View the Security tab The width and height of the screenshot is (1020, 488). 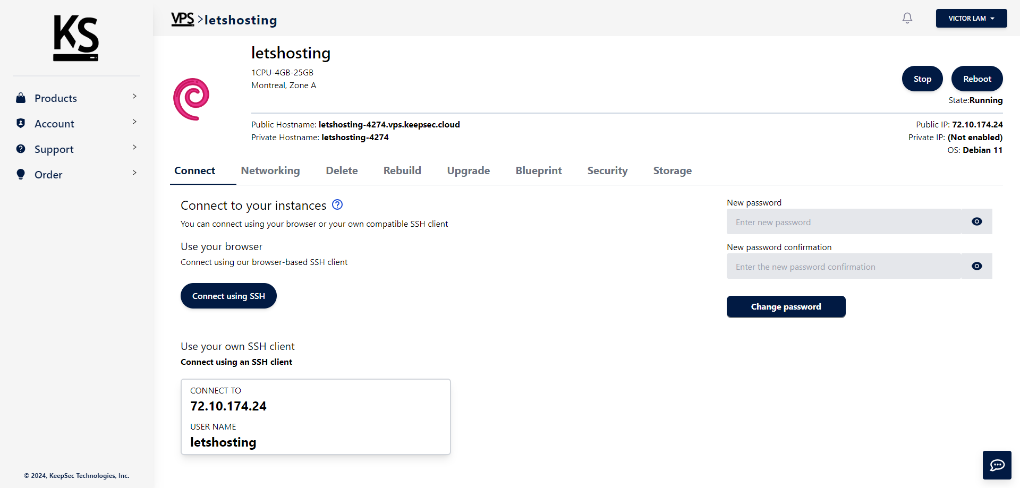click(607, 170)
